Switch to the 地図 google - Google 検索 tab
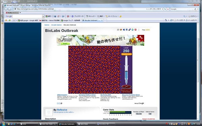 coord(28,20)
